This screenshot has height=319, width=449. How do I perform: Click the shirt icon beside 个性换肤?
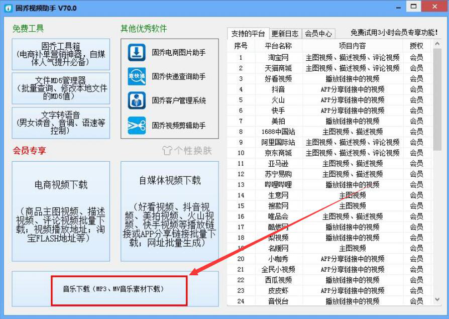click(167, 151)
